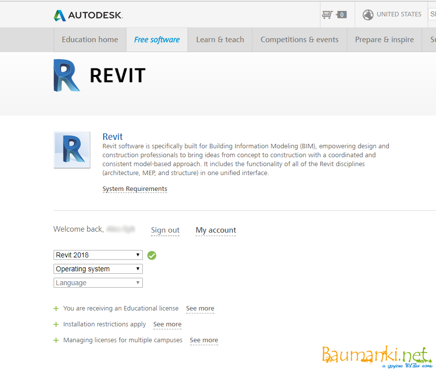Click the REVIT banner heading text
Viewport: 436px width, 372px height.
click(118, 75)
